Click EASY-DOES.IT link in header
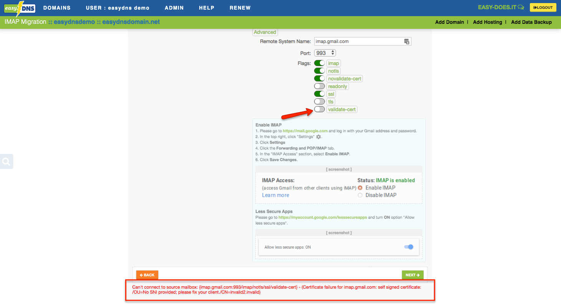This screenshot has width=561, height=304. pos(497,7)
